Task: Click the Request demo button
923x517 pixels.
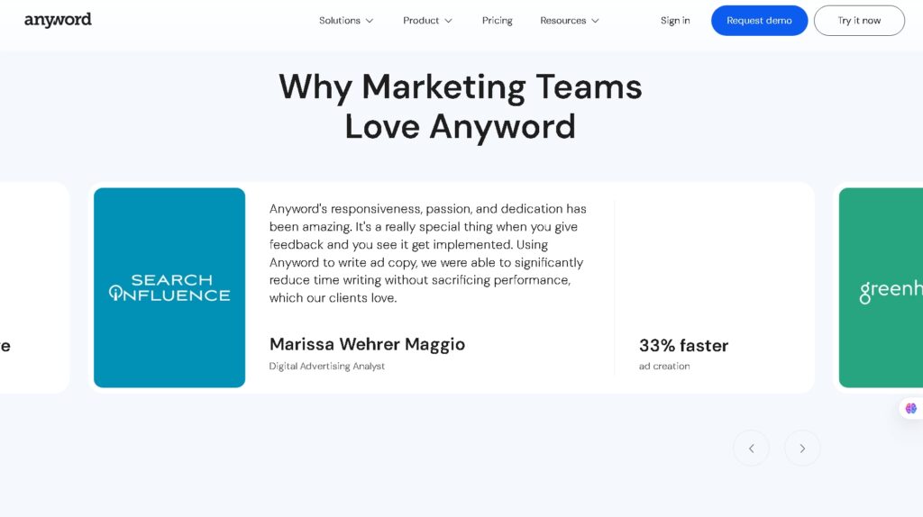Action: (x=759, y=21)
